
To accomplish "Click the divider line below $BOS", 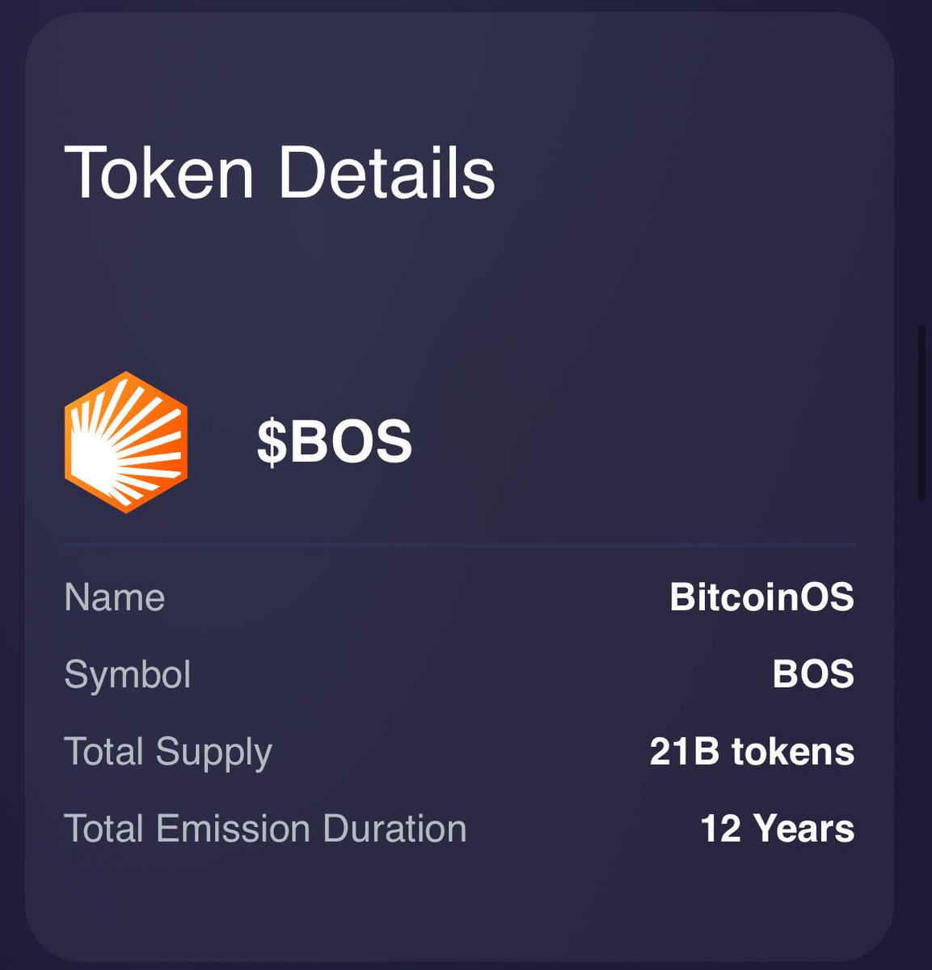I will pos(459,546).
